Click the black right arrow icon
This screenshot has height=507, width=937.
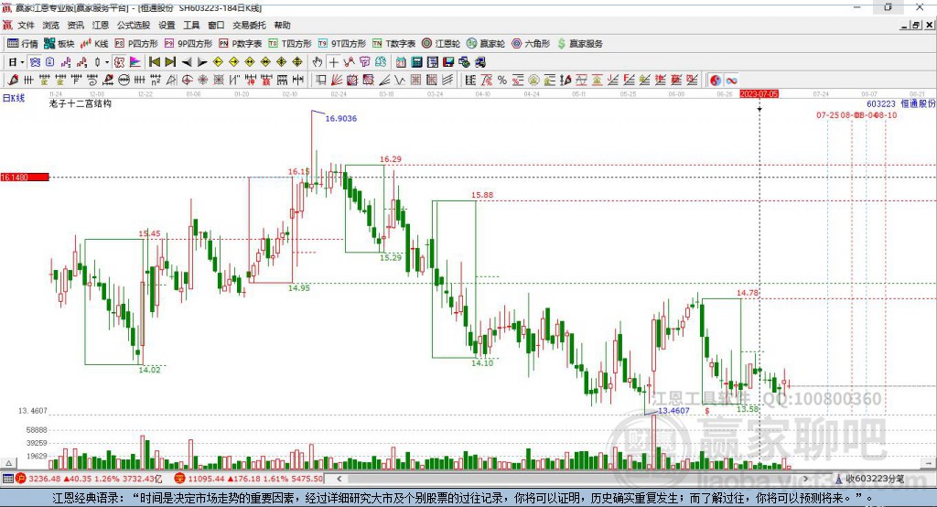click(202, 62)
